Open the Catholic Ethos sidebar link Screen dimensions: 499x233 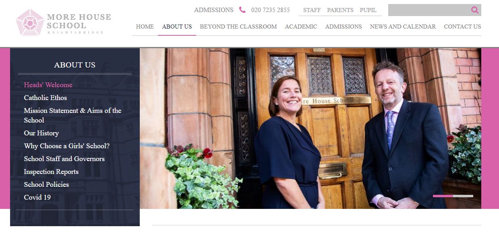click(x=46, y=98)
